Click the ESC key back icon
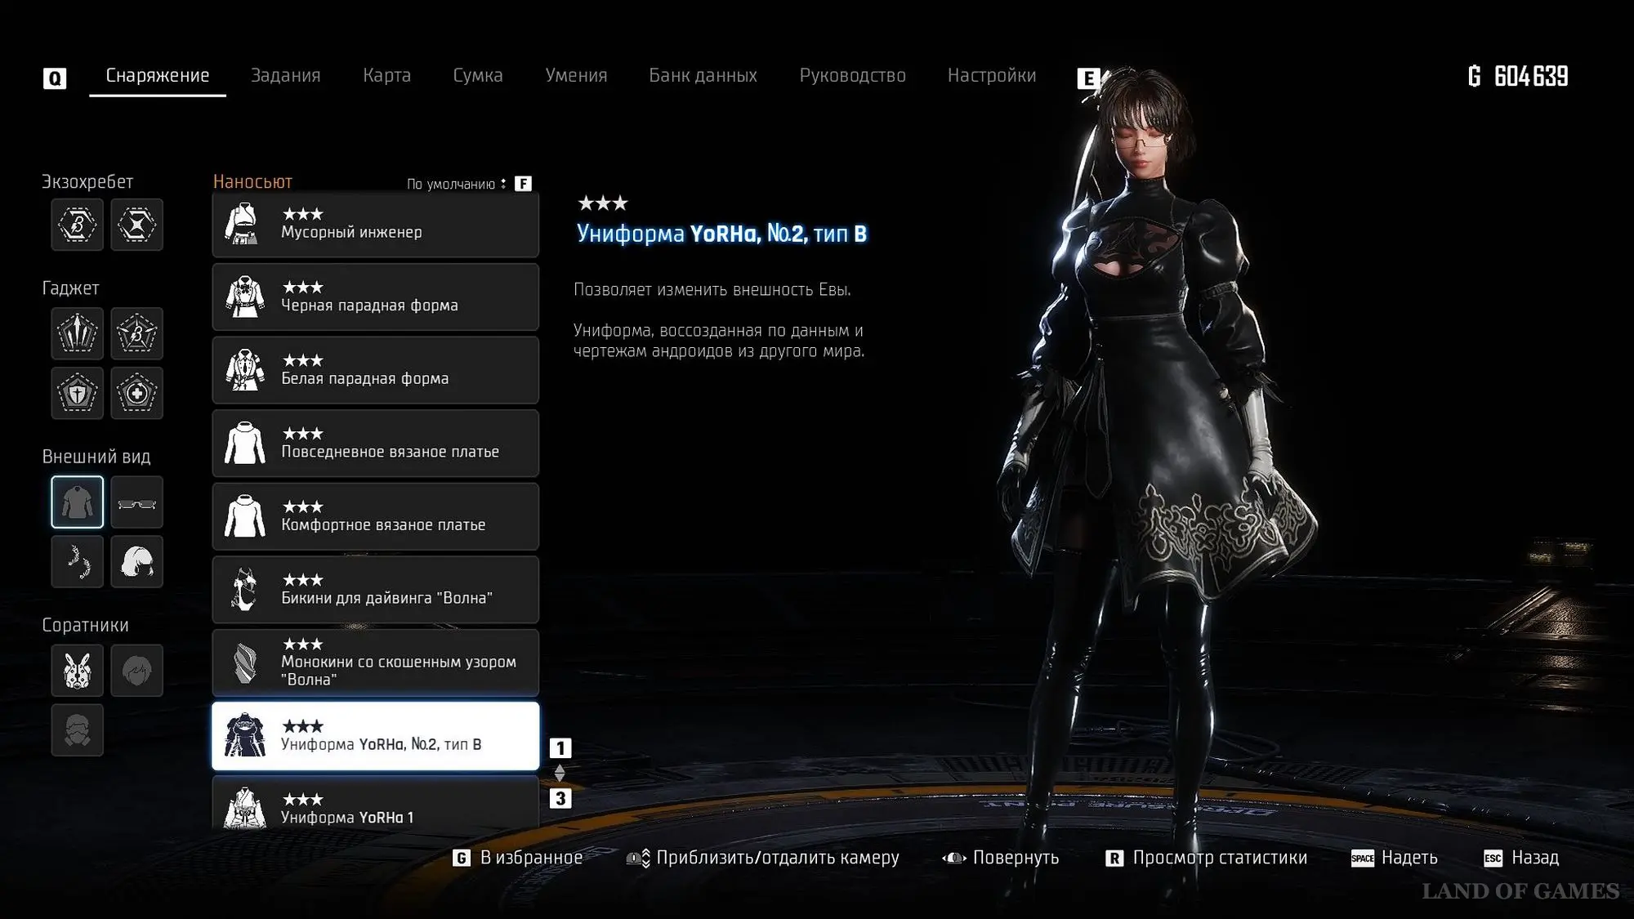Screen dimensions: 1634x919 [x=1493, y=858]
